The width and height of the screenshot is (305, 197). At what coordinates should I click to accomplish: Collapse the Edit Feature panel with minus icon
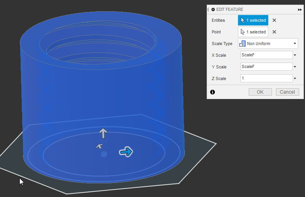[213, 10]
